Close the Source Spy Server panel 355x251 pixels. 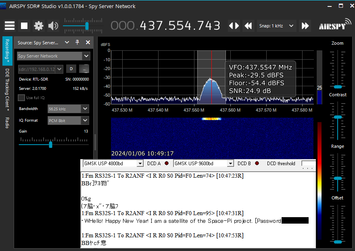(88, 42)
